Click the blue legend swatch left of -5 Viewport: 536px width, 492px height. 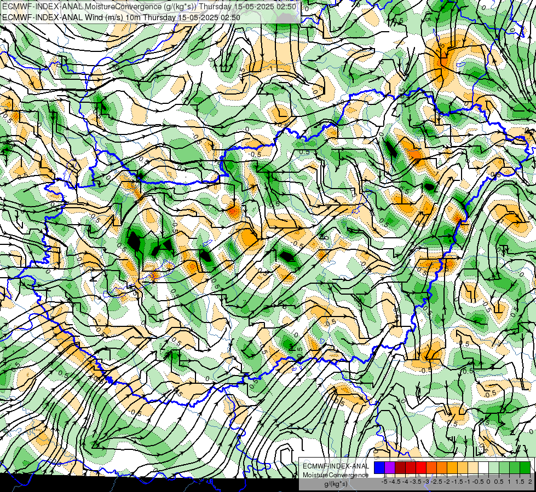(x=379, y=467)
